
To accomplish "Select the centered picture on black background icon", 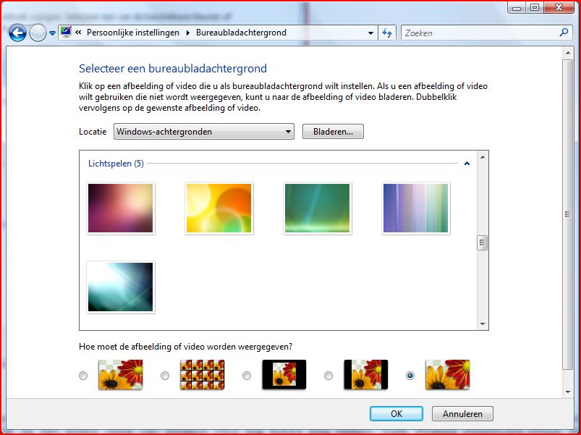I will coord(283,375).
